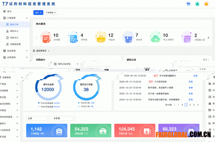This screenshot has width=215, height=142.
Task: Click the red 124,345 statistics card
Action: tap(135, 130)
